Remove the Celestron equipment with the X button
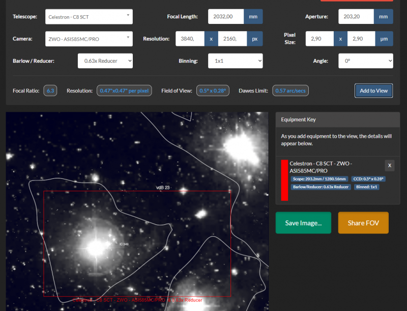The width and height of the screenshot is (407, 311). [x=389, y=165]
